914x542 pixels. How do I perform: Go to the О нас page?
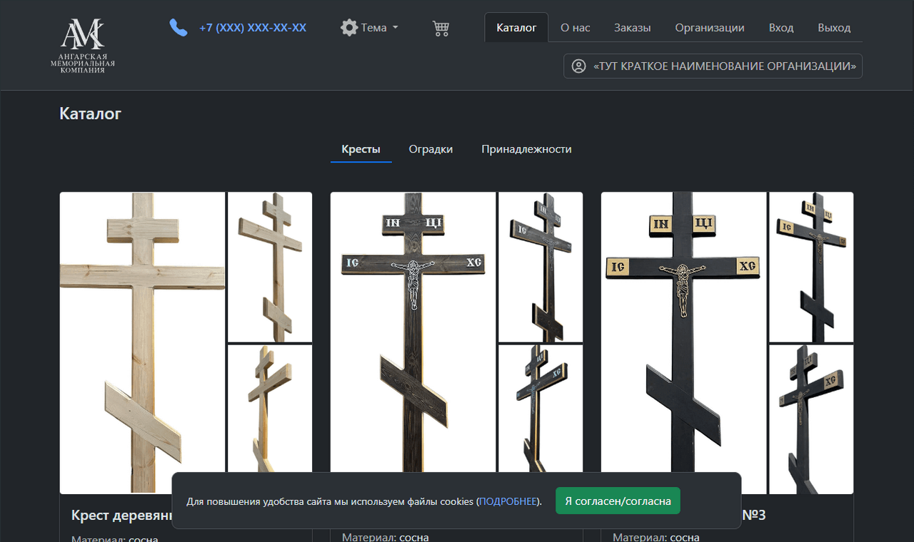[x=575, y=28]
